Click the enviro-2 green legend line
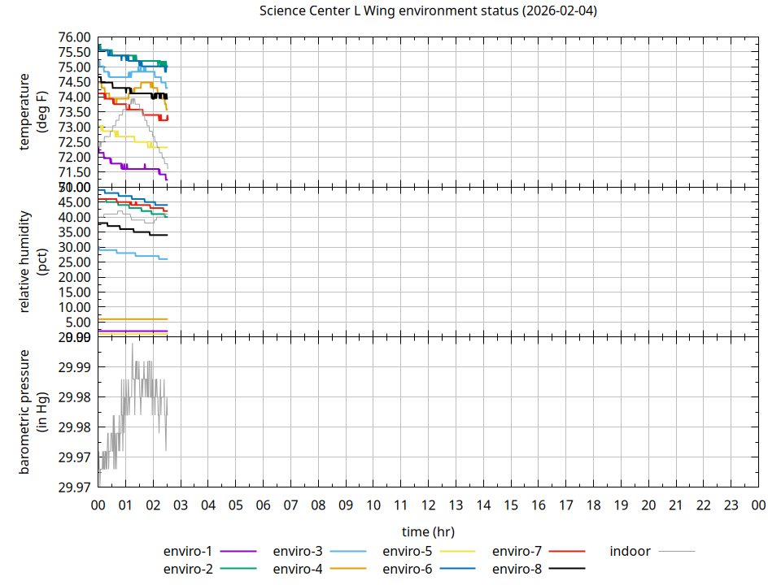The image size is (781, 585). click(238, 569)
